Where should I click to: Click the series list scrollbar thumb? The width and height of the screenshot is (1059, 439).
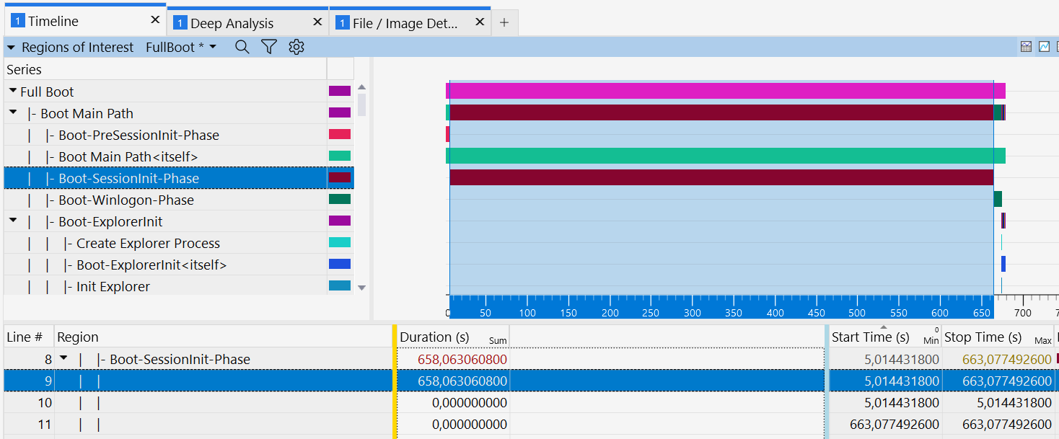[x=362, y=105]
